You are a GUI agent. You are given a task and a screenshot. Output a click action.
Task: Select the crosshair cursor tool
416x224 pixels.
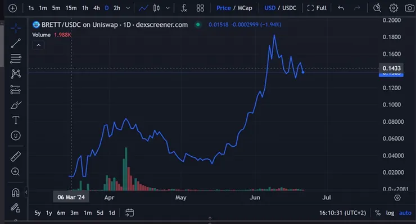coord(16,28)
